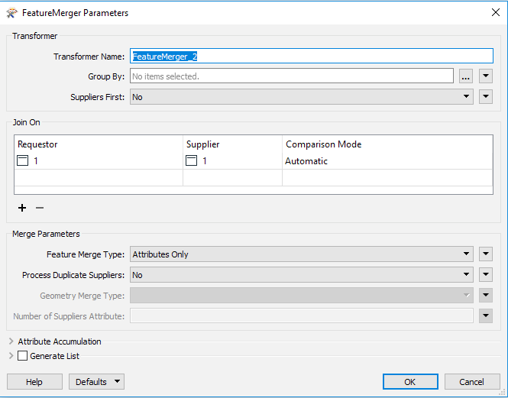Close the FeatureMerger Parameters dialog

coord(495,13)
